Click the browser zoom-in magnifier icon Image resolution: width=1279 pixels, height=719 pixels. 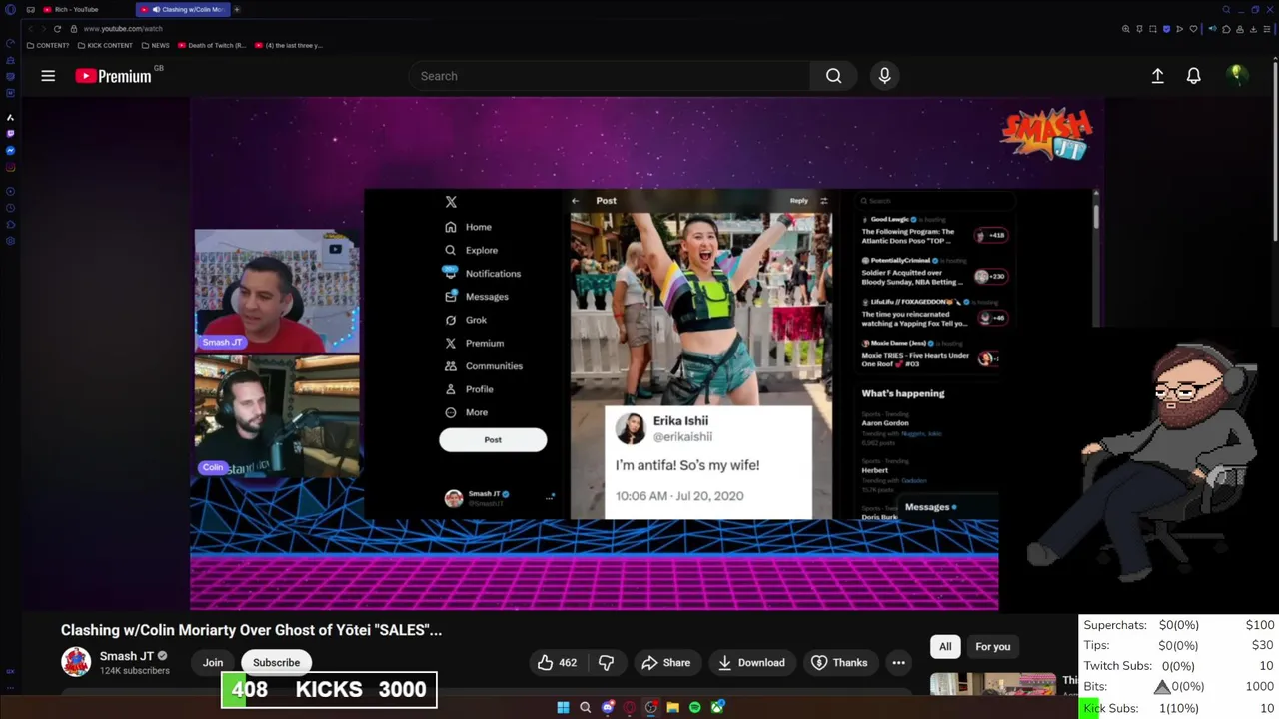pyautogui.click(x=1126, y=29)
